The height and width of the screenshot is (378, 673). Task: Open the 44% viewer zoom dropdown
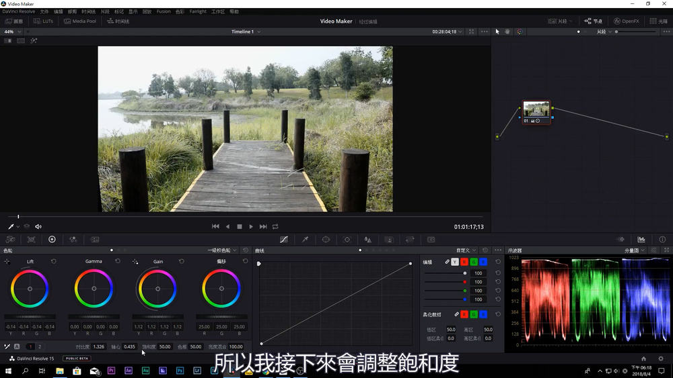(12, 32)
